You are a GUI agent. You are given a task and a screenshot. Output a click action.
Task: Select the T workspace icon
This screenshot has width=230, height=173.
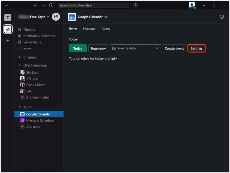(x=8, y=18)
